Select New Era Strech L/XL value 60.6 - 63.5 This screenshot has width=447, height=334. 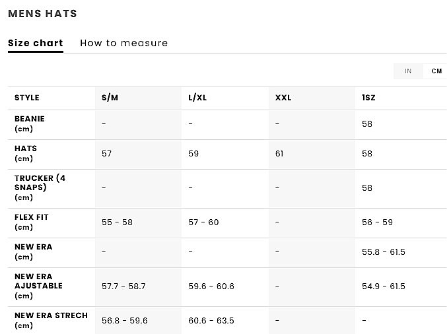[x=211, y=321]
